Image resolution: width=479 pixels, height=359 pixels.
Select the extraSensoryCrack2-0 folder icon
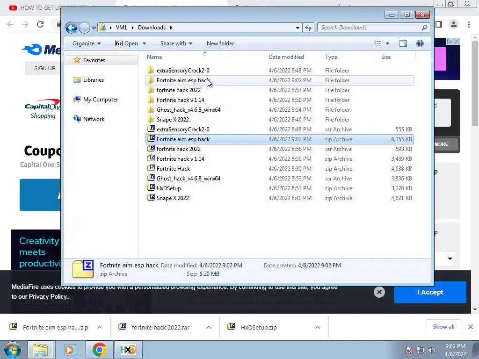tap(151, 70)
